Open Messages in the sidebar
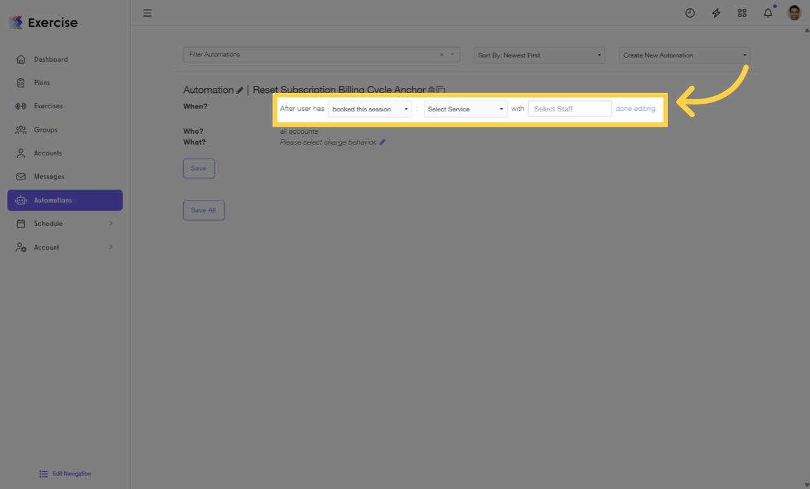 (x=65, y=176)
